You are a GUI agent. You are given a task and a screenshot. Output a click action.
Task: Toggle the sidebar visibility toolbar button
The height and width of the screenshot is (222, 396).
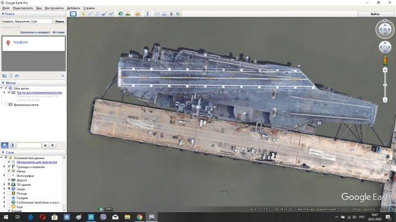(x=73, y=14)
